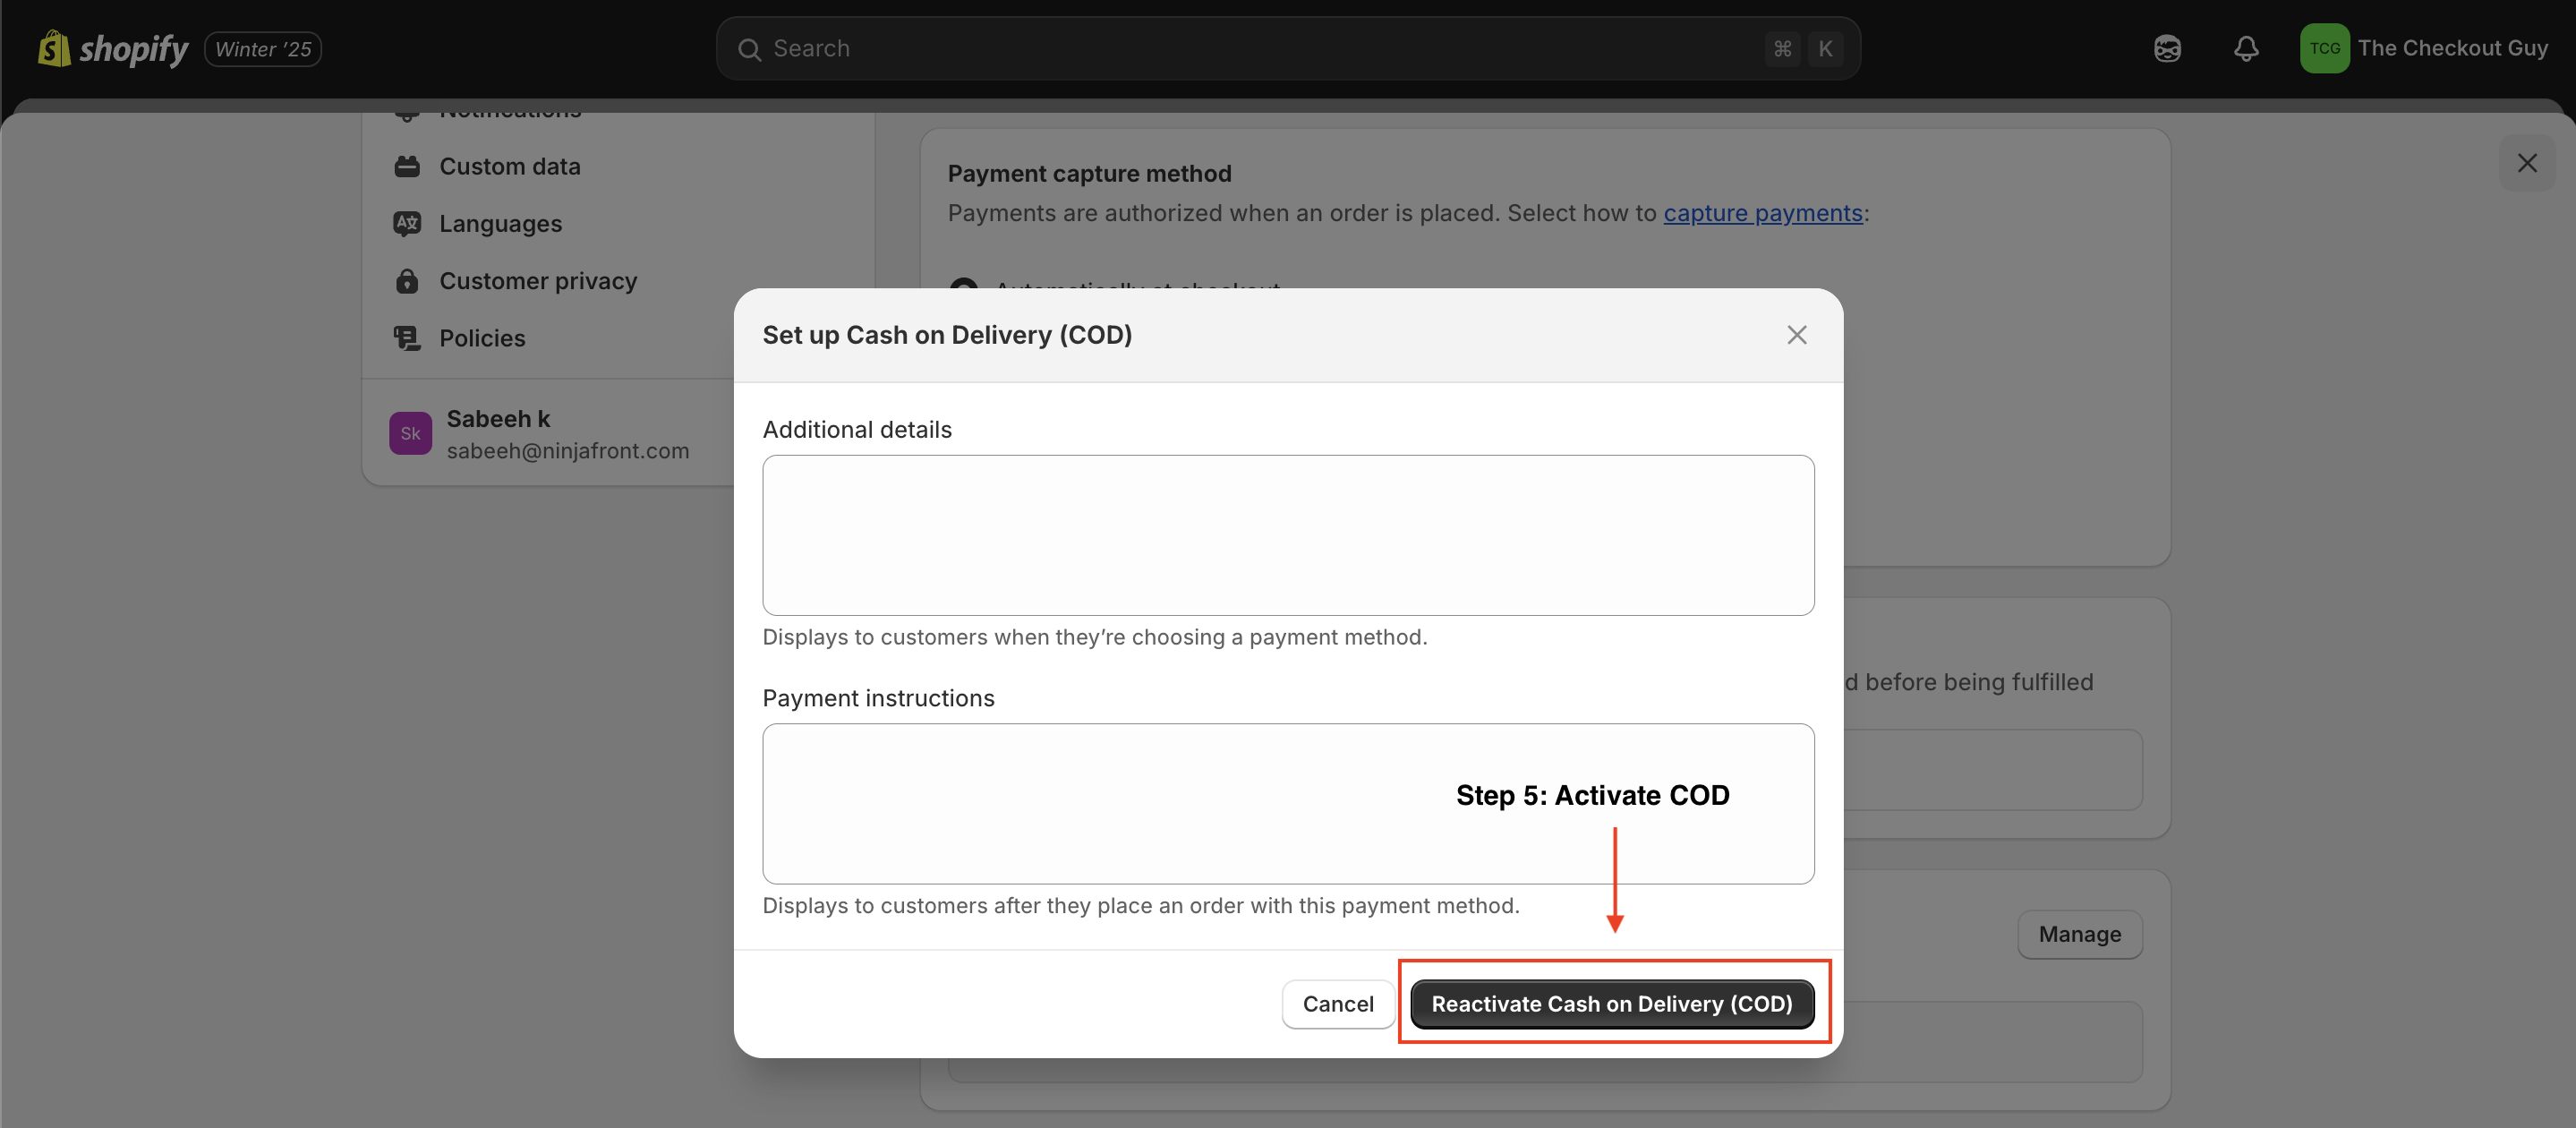
Task: Click the Customer privacy lock icon
Action: [407, 281]
